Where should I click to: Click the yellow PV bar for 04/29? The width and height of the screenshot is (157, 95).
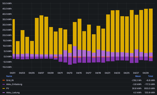pyautogui.click(x=146, y=31)
